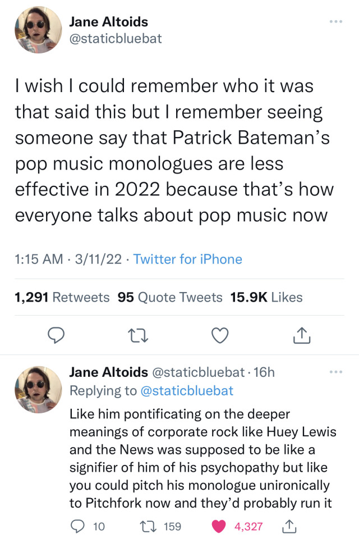
Task: Open the Jane Altoids name in reply
Action: tap(108, 372)
